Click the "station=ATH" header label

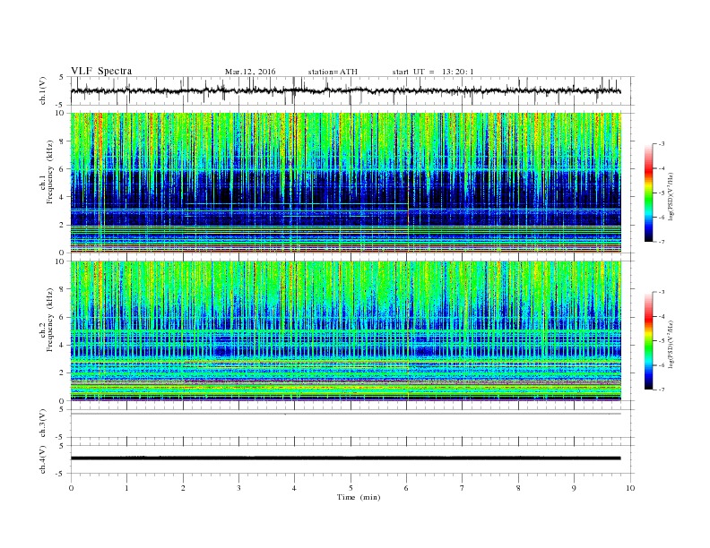[x=333, y=72]
